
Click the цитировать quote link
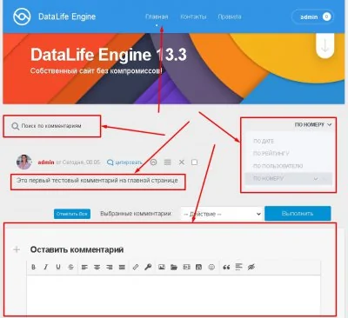pos(124,162)
